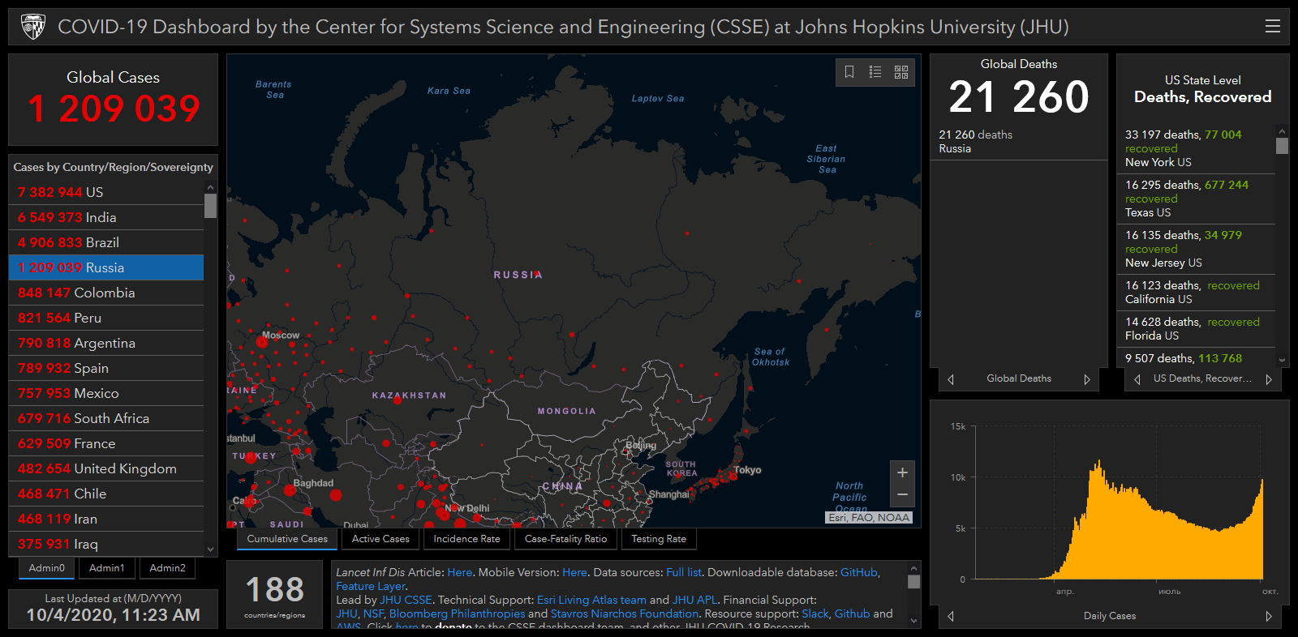
Task: Open the Lancet article Here link
Action: coord(459,572)
